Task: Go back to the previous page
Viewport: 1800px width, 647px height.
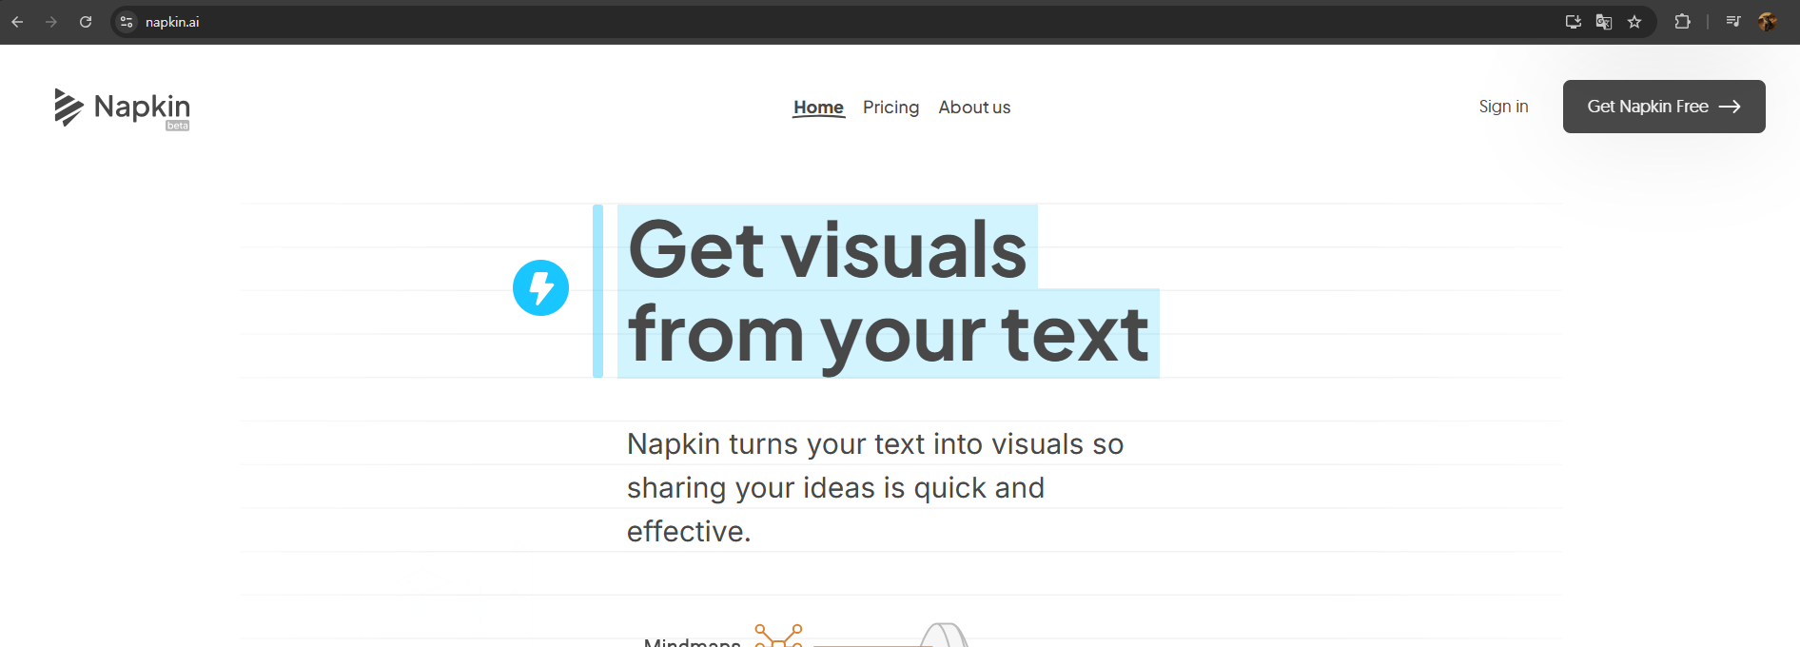Action: 17,22
